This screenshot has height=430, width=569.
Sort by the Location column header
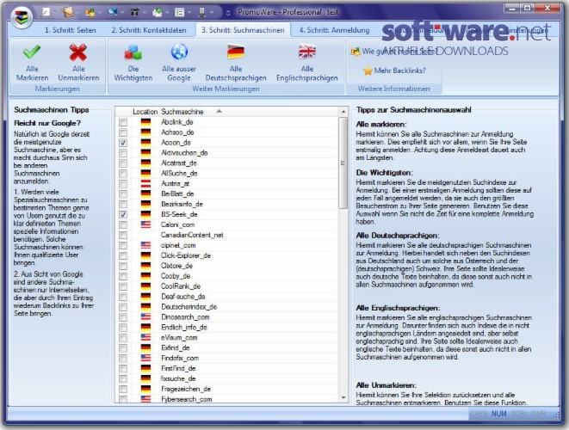pos(145,112)
